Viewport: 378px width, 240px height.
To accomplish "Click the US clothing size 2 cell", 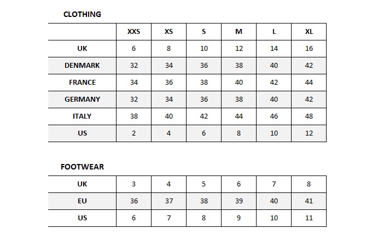I will click(x=133, y=133).
